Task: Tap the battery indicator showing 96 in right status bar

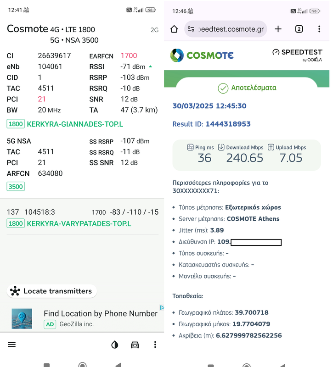Action: (x=315, y=11)
